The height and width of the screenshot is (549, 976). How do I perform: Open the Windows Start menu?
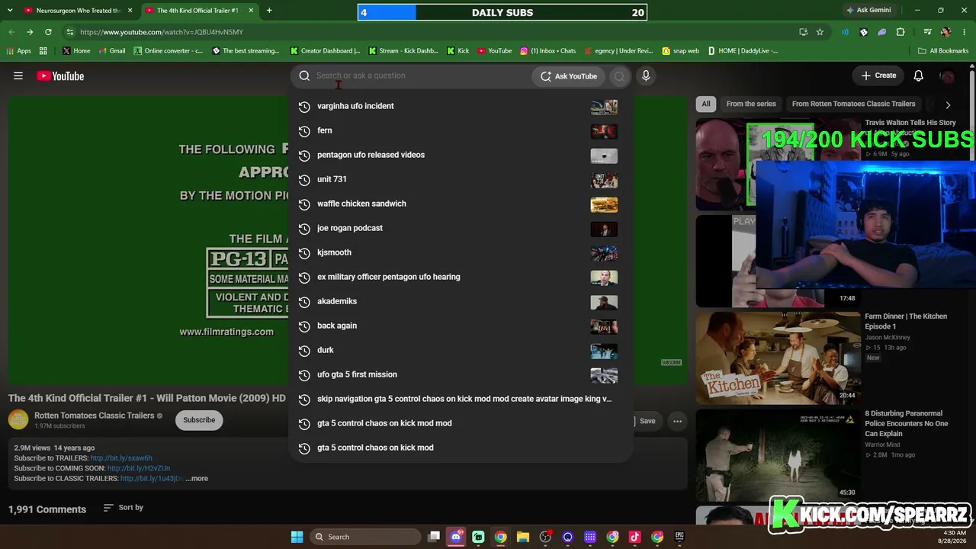pos(297,537)
